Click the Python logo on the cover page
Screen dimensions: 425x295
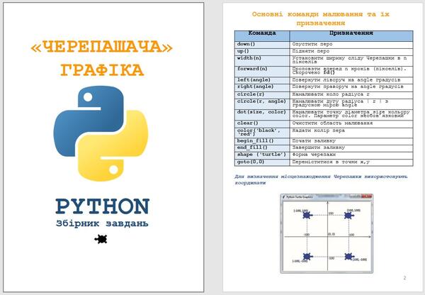(101, 133)
